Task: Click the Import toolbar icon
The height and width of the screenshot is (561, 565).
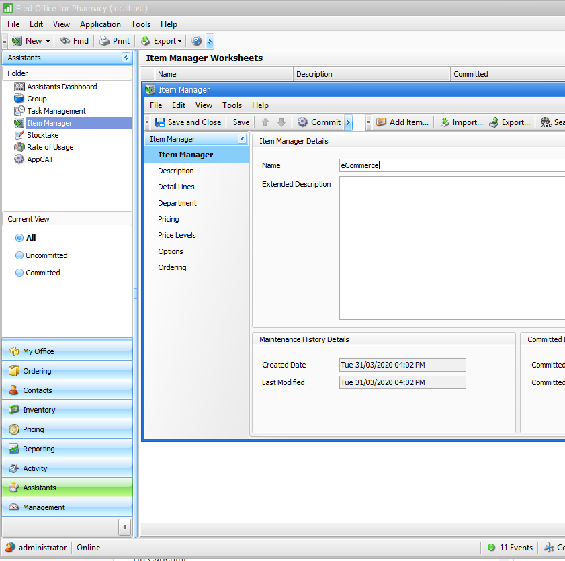Action: coord(445,122)
